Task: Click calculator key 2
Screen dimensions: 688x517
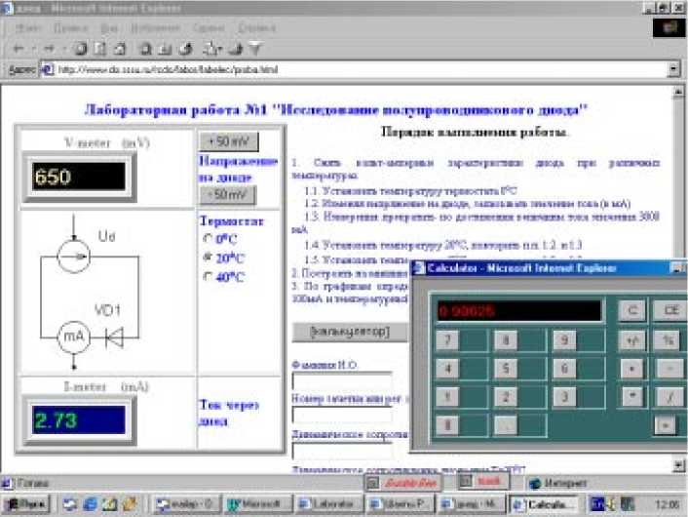Action: 506,397
